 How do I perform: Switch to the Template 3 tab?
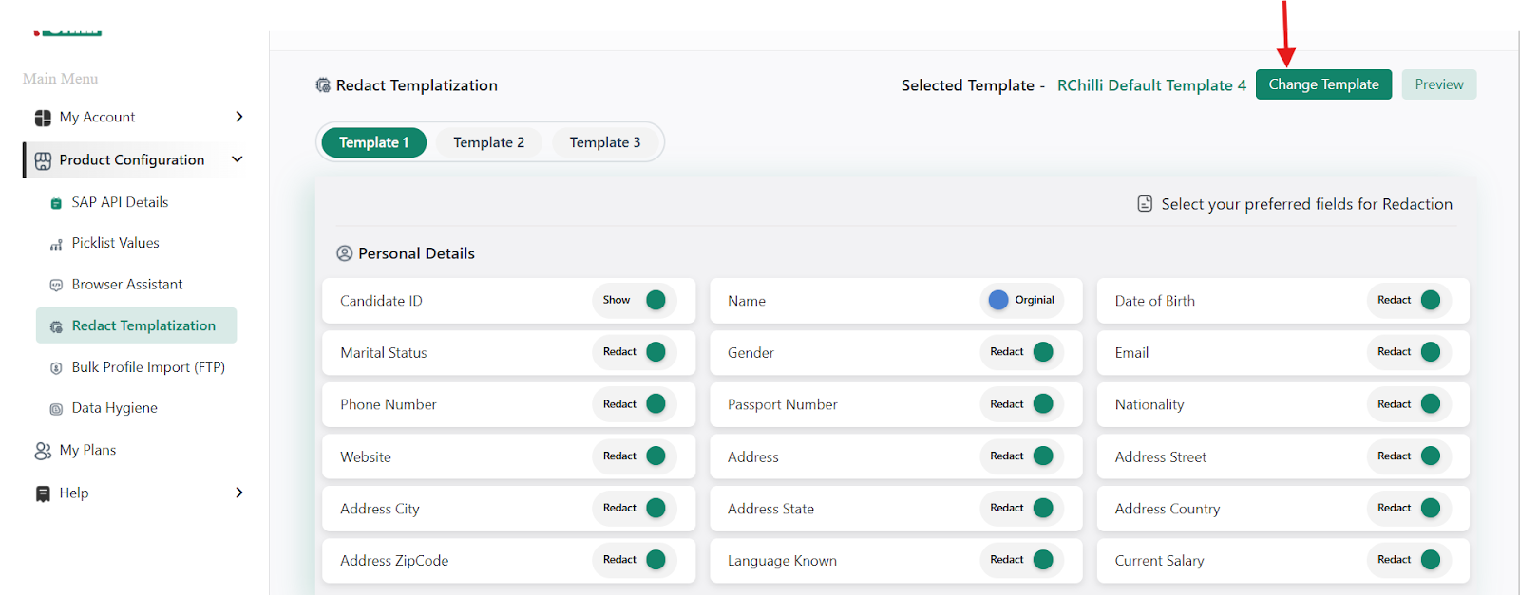[x=604, y=142]
